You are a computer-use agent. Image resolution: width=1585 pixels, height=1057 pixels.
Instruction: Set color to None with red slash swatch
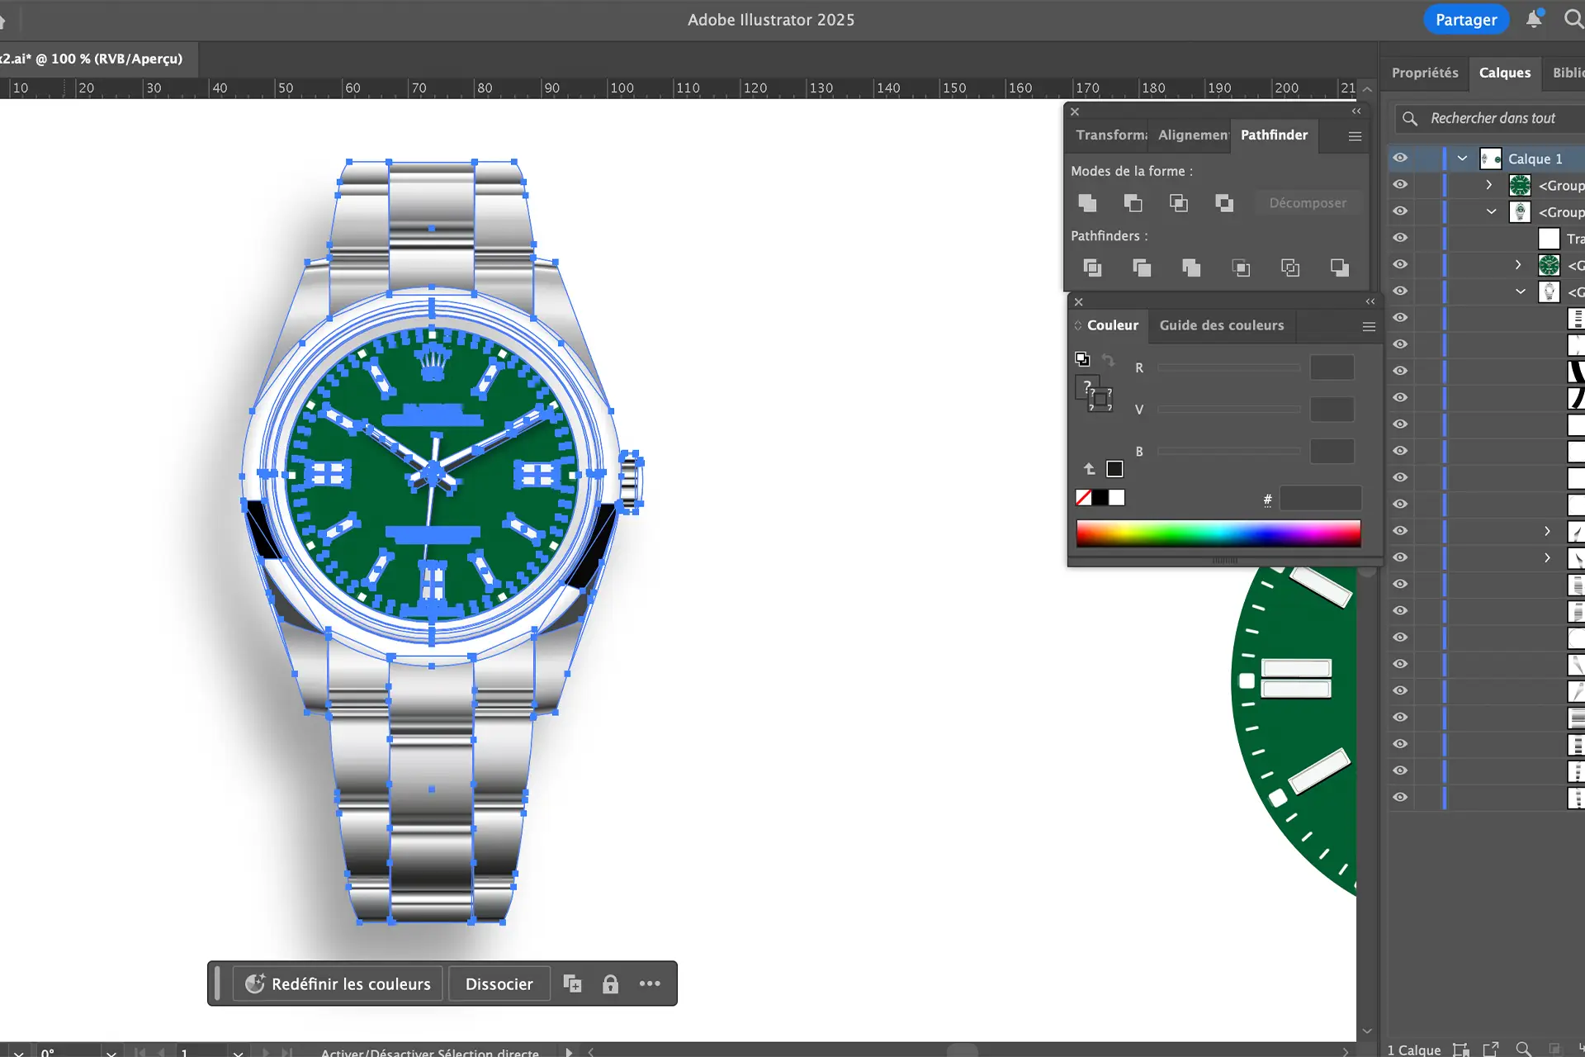pyautogui.click(x=1083, y=497)
